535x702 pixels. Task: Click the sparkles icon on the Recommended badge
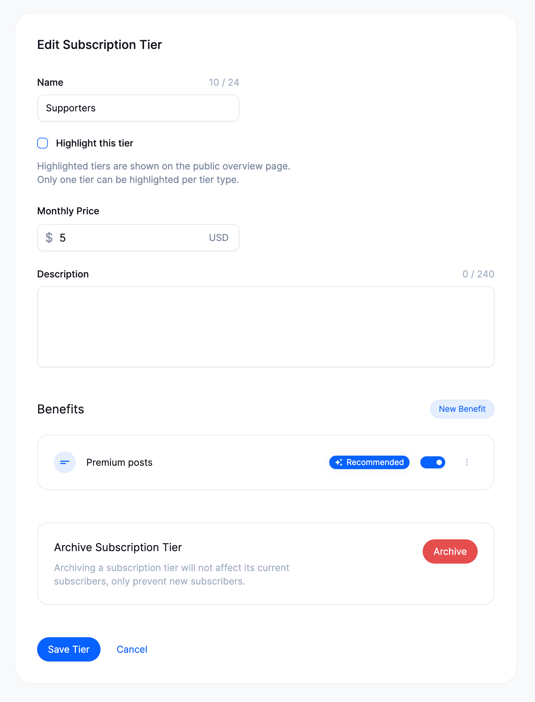pos(339,462)
